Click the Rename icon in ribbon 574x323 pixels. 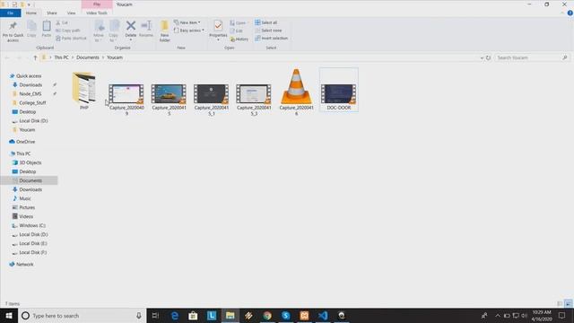[146, 29]
